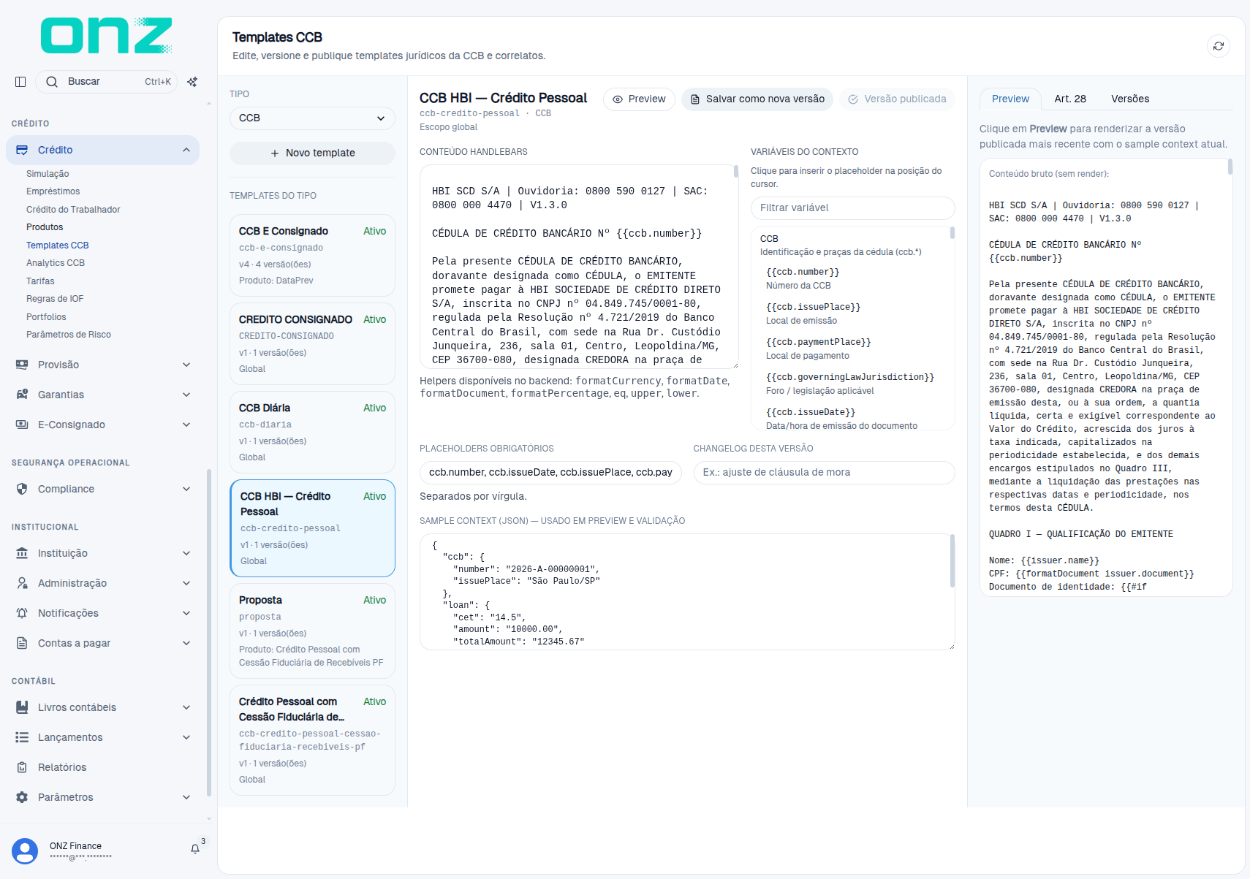Viewport: 1250px width, 879px height.
Task: Insert the {{ccb.number}} placeholder variable
Action: 803,272
